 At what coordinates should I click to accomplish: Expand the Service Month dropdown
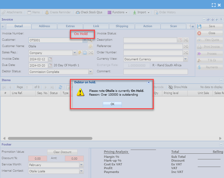point(81,165)
